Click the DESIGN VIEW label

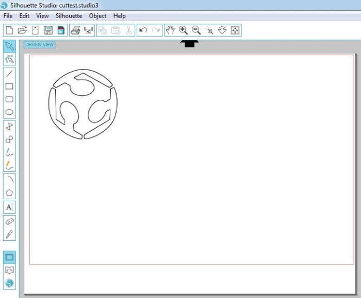point(40,45)
